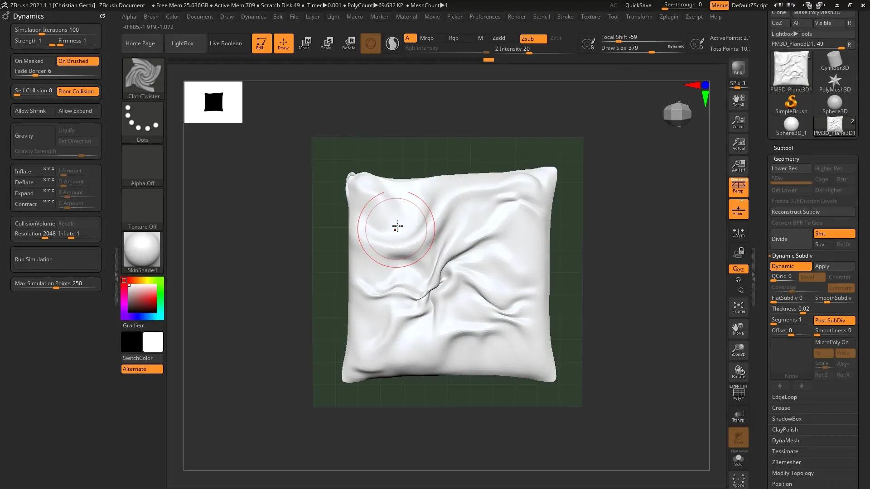The height and width of the screenshot is (489, 870).
Task: Toggle the Allow Expand option
Action: click(78, 111)
